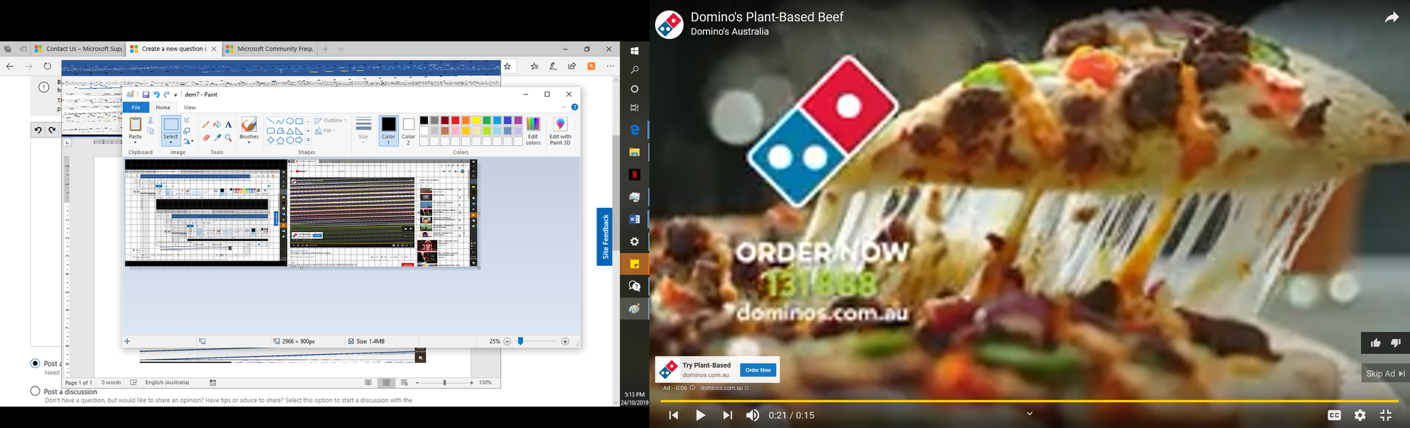Image resolution: width=1410 pixels, height=428 pixels.
Task: Click the Select rectangle tool in Paint
Action: click(171, 125)
